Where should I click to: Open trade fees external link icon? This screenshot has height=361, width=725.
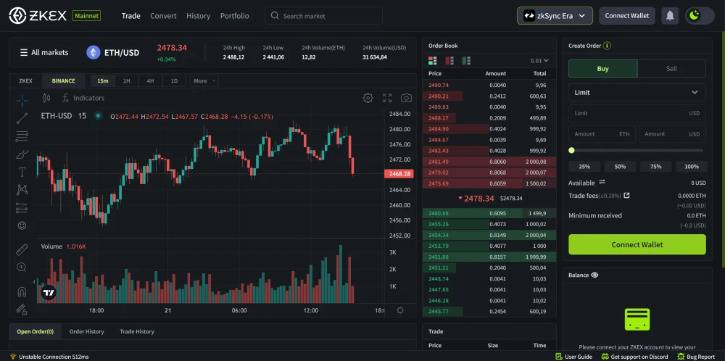[626, 196]
